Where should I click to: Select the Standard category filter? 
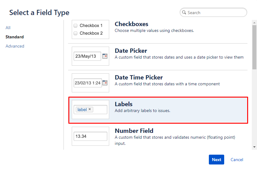[x=15, y=37]
